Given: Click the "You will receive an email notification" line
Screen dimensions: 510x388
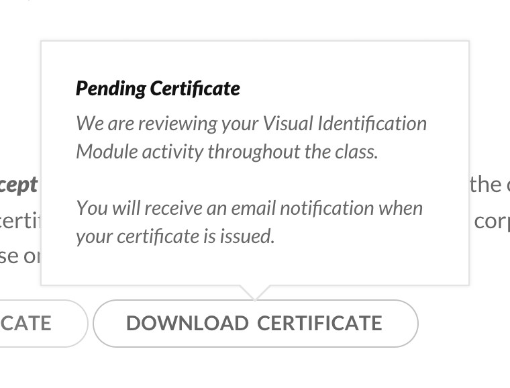Looking at the screenshot, I should (x=249, y=208).
